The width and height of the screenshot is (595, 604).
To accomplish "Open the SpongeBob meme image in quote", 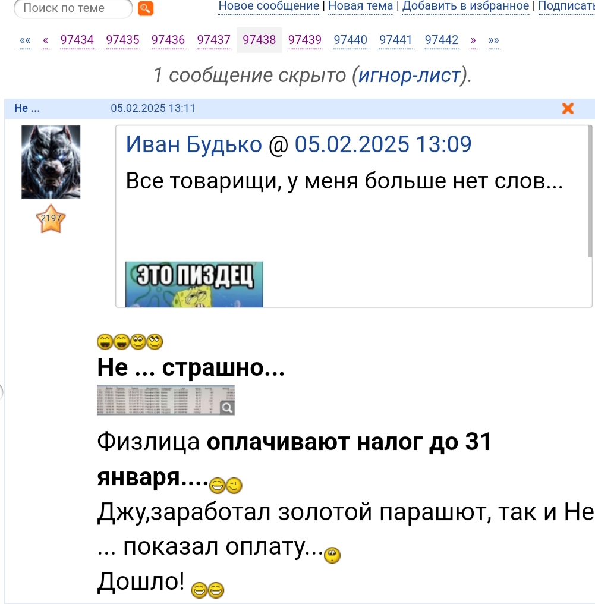I will click(x=194, y=284).
